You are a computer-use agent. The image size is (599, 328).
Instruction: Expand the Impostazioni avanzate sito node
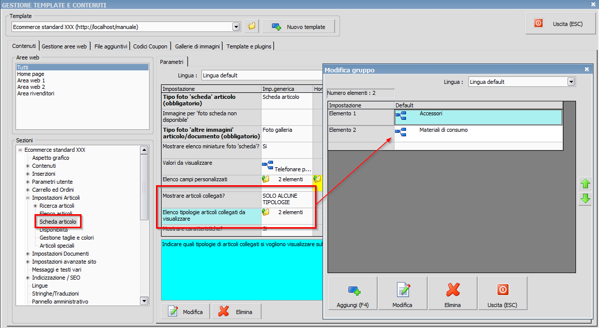[x=27, y=262]
